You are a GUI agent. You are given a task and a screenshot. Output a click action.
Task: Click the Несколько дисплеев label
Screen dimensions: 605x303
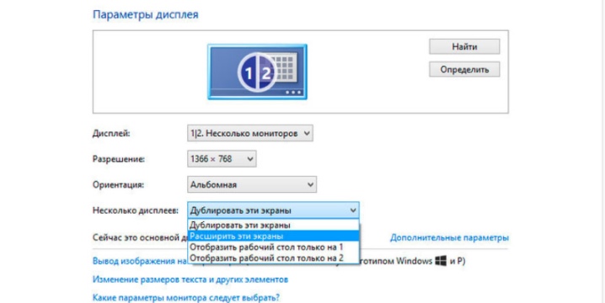[136, 210]
